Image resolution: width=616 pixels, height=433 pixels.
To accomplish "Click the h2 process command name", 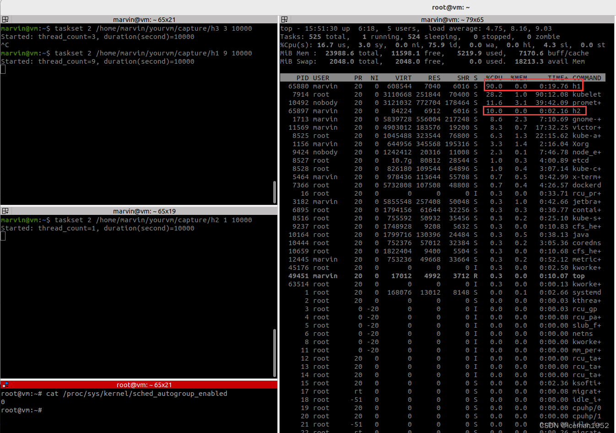I will pyautogui.click(x=577, y=111).
